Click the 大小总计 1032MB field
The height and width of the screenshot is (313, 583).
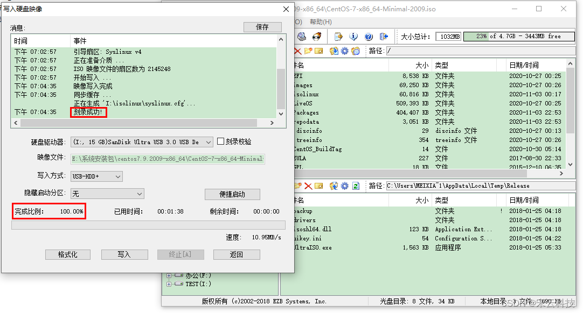pos(448,37)
